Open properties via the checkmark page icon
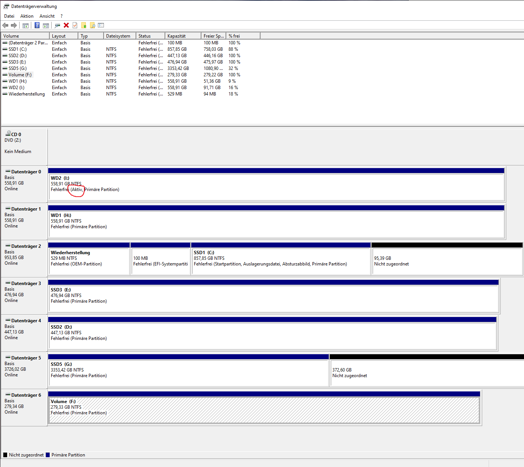The height and width of the screenshot is (467, 524). pyautogui.click(x=75, y=25)
